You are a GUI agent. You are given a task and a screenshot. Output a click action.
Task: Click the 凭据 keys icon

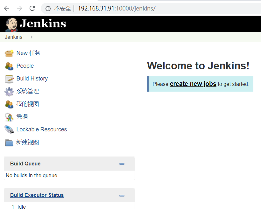click(9, 117)
